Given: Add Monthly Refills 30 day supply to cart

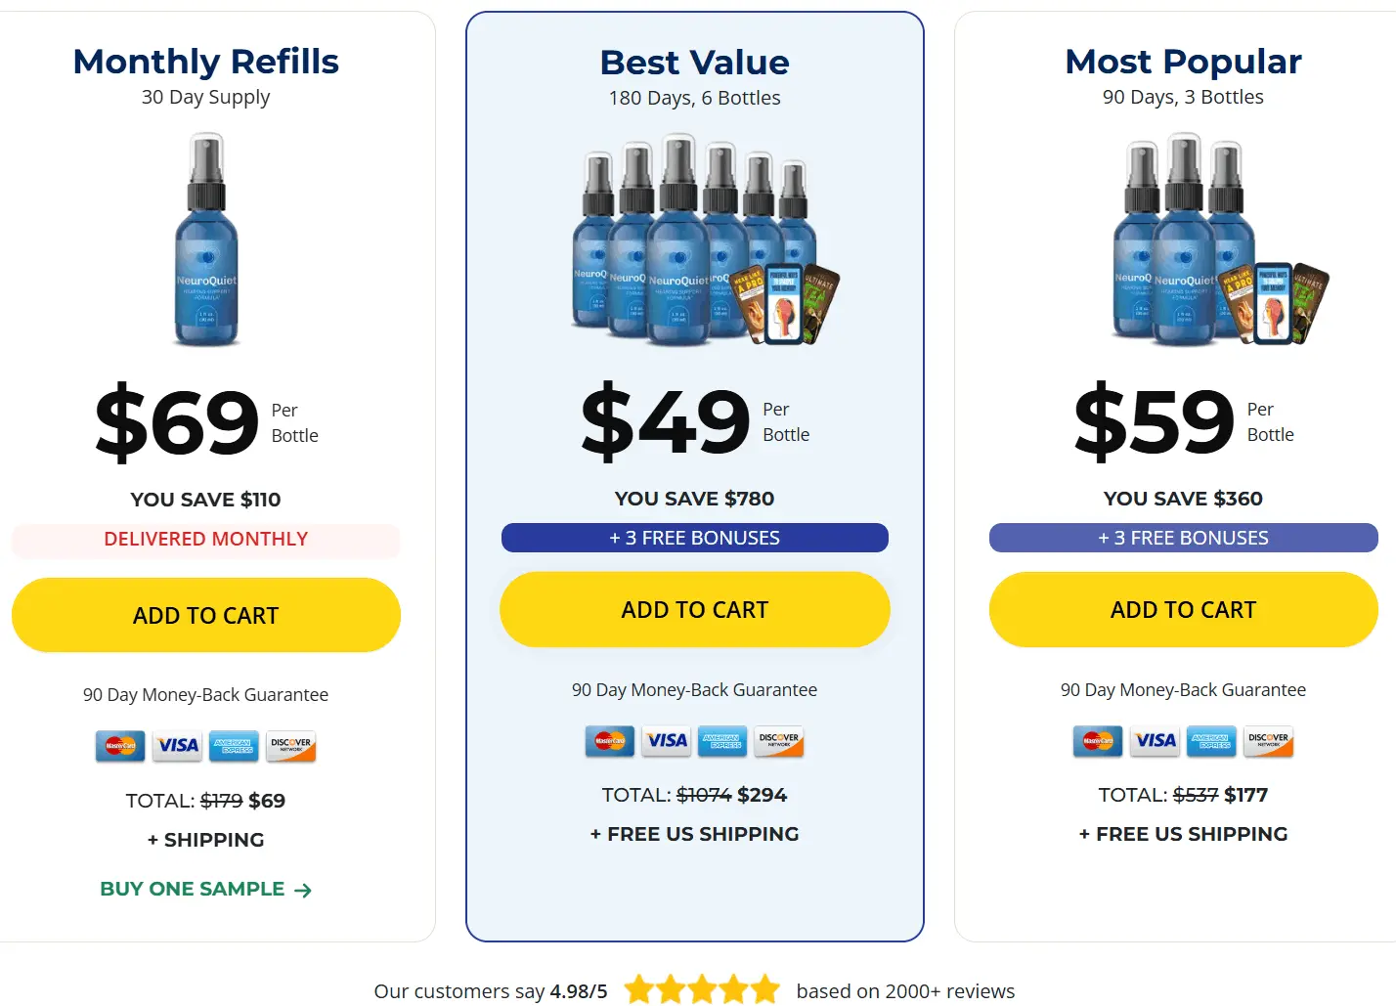Looking at the screenshot, I should pyautogui.click(x=206, y=615).
